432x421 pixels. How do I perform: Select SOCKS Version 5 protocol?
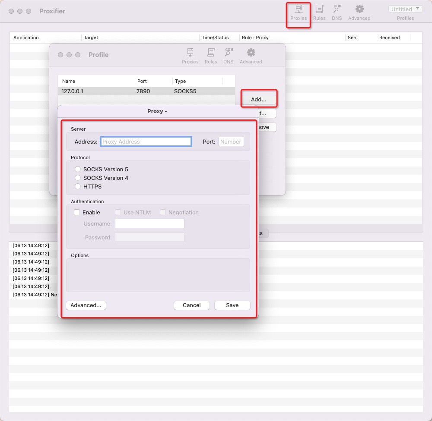(x=78, y=169)
